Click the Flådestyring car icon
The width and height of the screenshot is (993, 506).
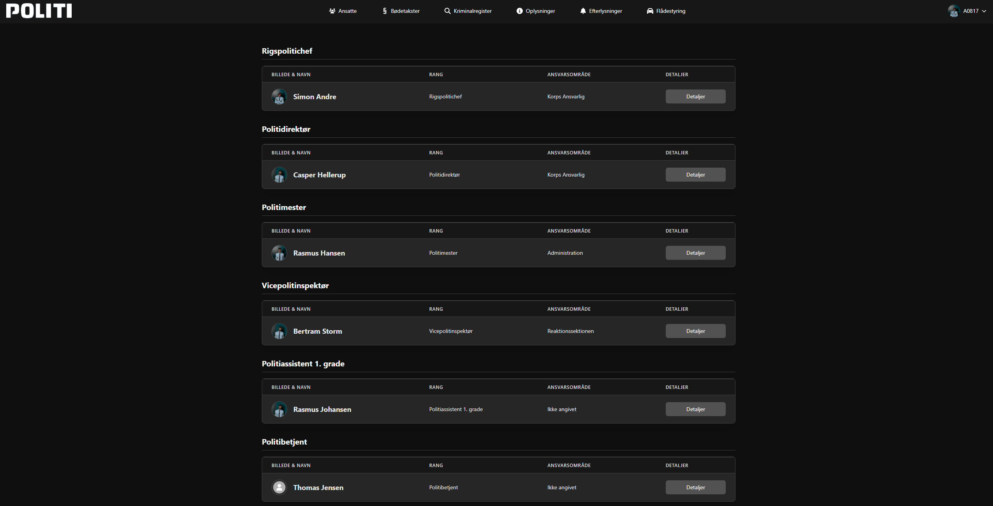coord(650,11)
